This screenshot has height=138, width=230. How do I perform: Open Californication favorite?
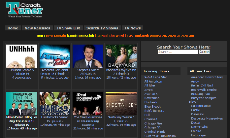201,106
